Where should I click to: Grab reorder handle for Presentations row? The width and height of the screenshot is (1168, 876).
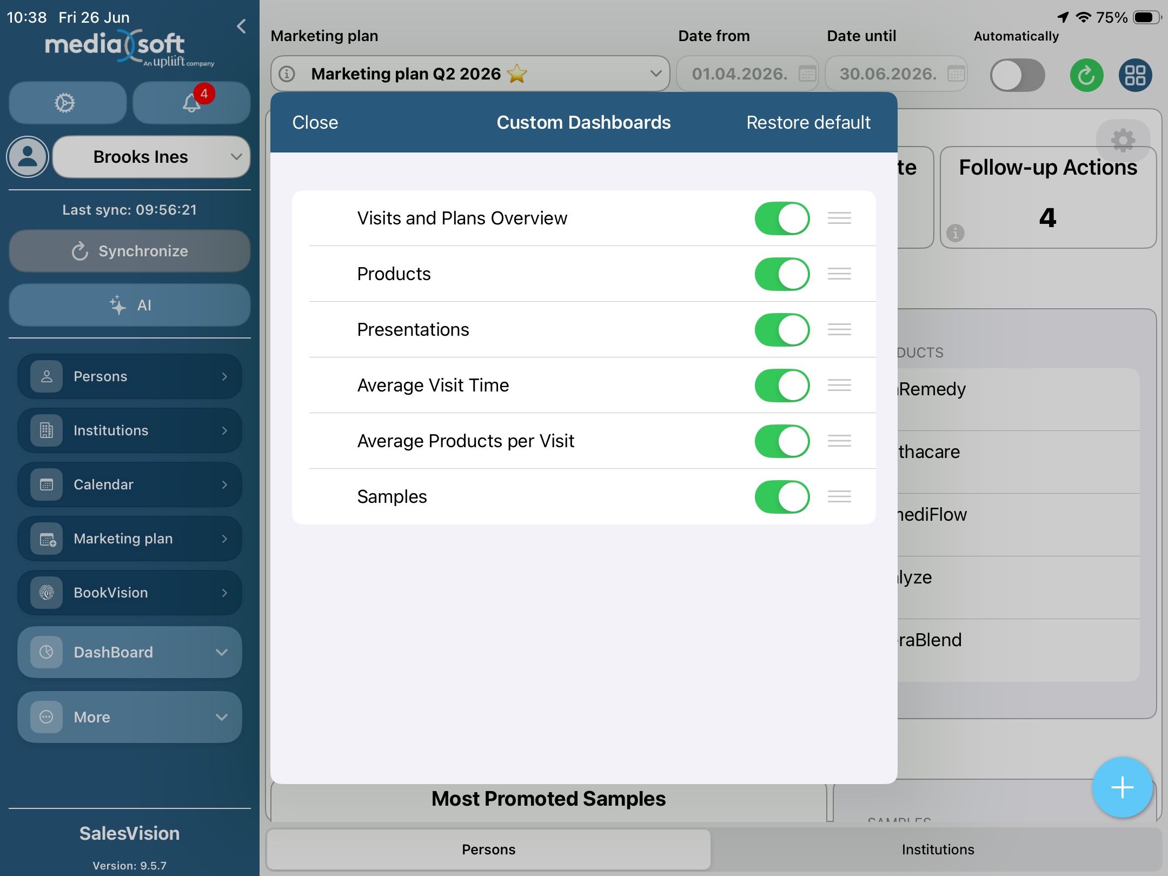(x=839, y=329)
